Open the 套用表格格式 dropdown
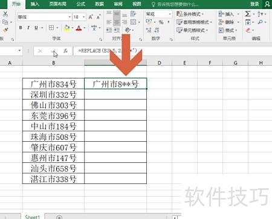This screenshot has height=219, width=272. (194, 22)
